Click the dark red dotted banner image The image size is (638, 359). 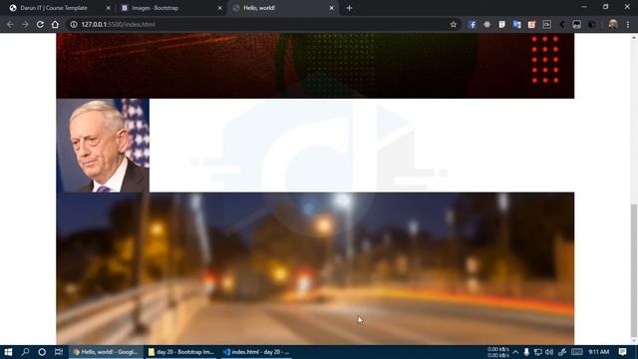[x=315, y=66]
